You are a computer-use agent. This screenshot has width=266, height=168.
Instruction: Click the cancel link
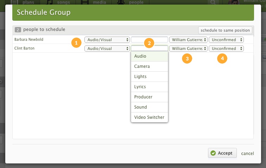[247, 153]
